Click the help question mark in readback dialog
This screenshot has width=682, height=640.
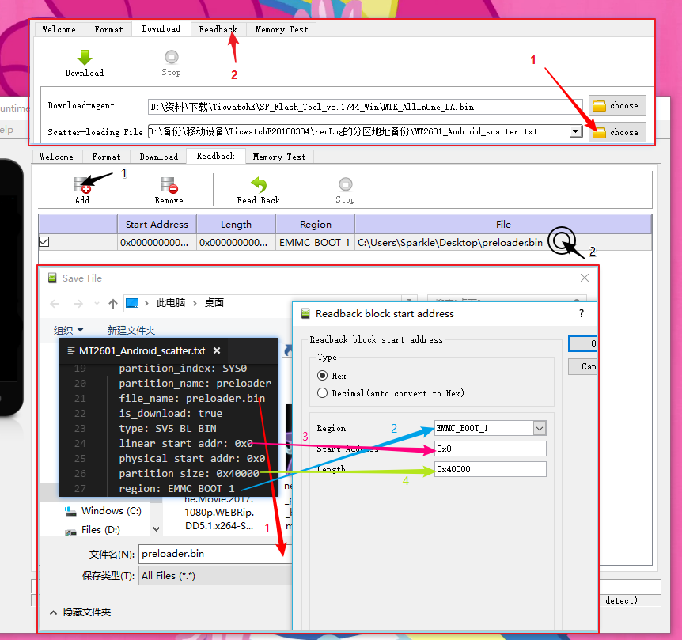tap(582, 313)
